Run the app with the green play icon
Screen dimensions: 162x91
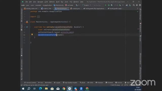pos(106,5)
